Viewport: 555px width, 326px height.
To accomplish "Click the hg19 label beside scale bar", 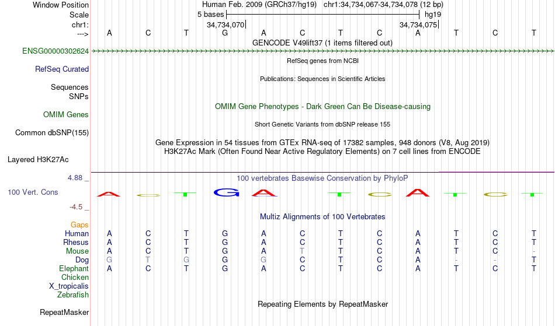I will (433, 15).
